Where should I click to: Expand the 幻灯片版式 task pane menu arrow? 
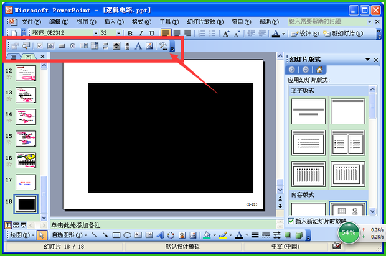coord(368,59)
